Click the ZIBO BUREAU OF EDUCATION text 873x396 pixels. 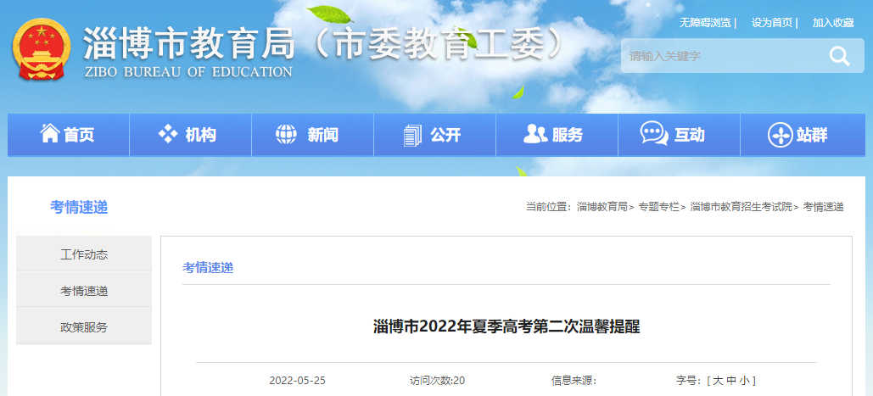point(188,72)
